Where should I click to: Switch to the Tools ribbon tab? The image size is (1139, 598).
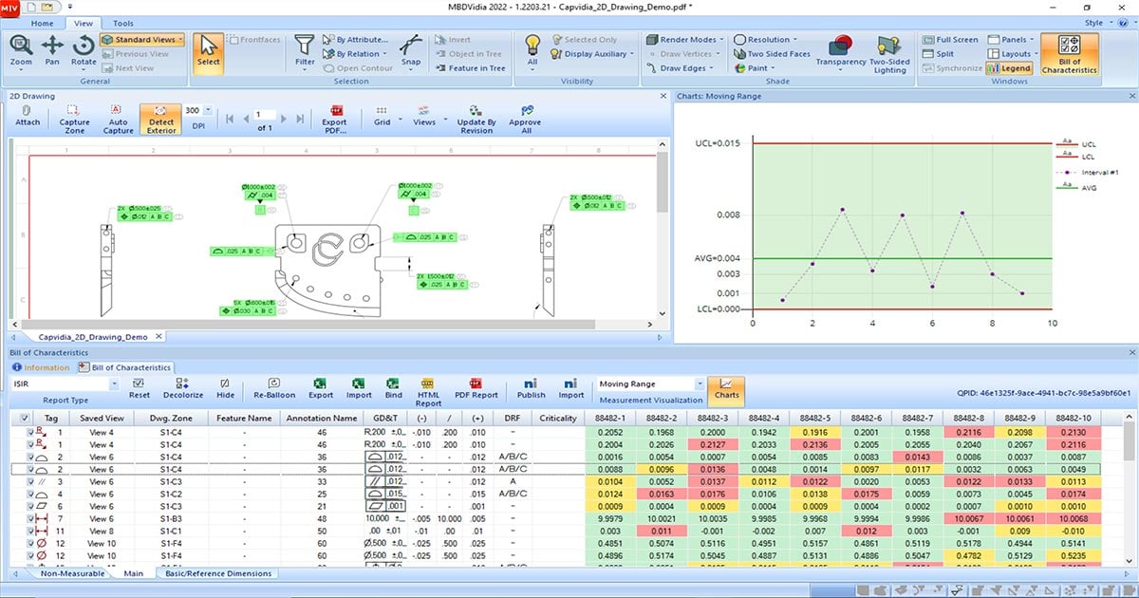coord(122,23)
